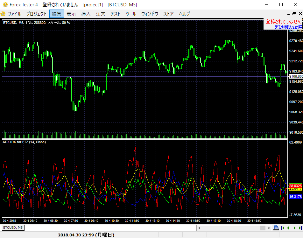Click the 82.4909 indicator scale label
Image resolution: width=303 pixels, height=238 pixels.
pyautogui.click(x=295, y=142)
